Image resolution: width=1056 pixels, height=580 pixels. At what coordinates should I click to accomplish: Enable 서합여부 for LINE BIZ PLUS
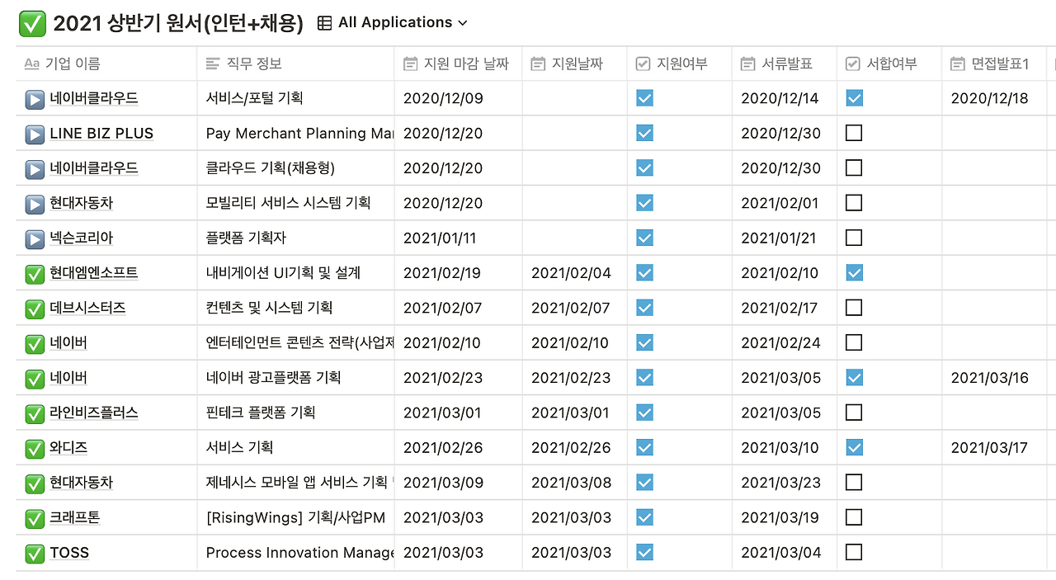(x=854, y=133)
